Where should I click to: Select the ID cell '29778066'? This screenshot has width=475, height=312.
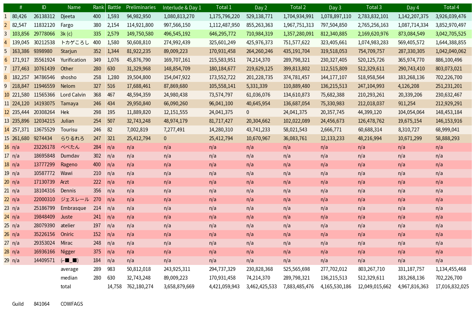coord(44,34)
